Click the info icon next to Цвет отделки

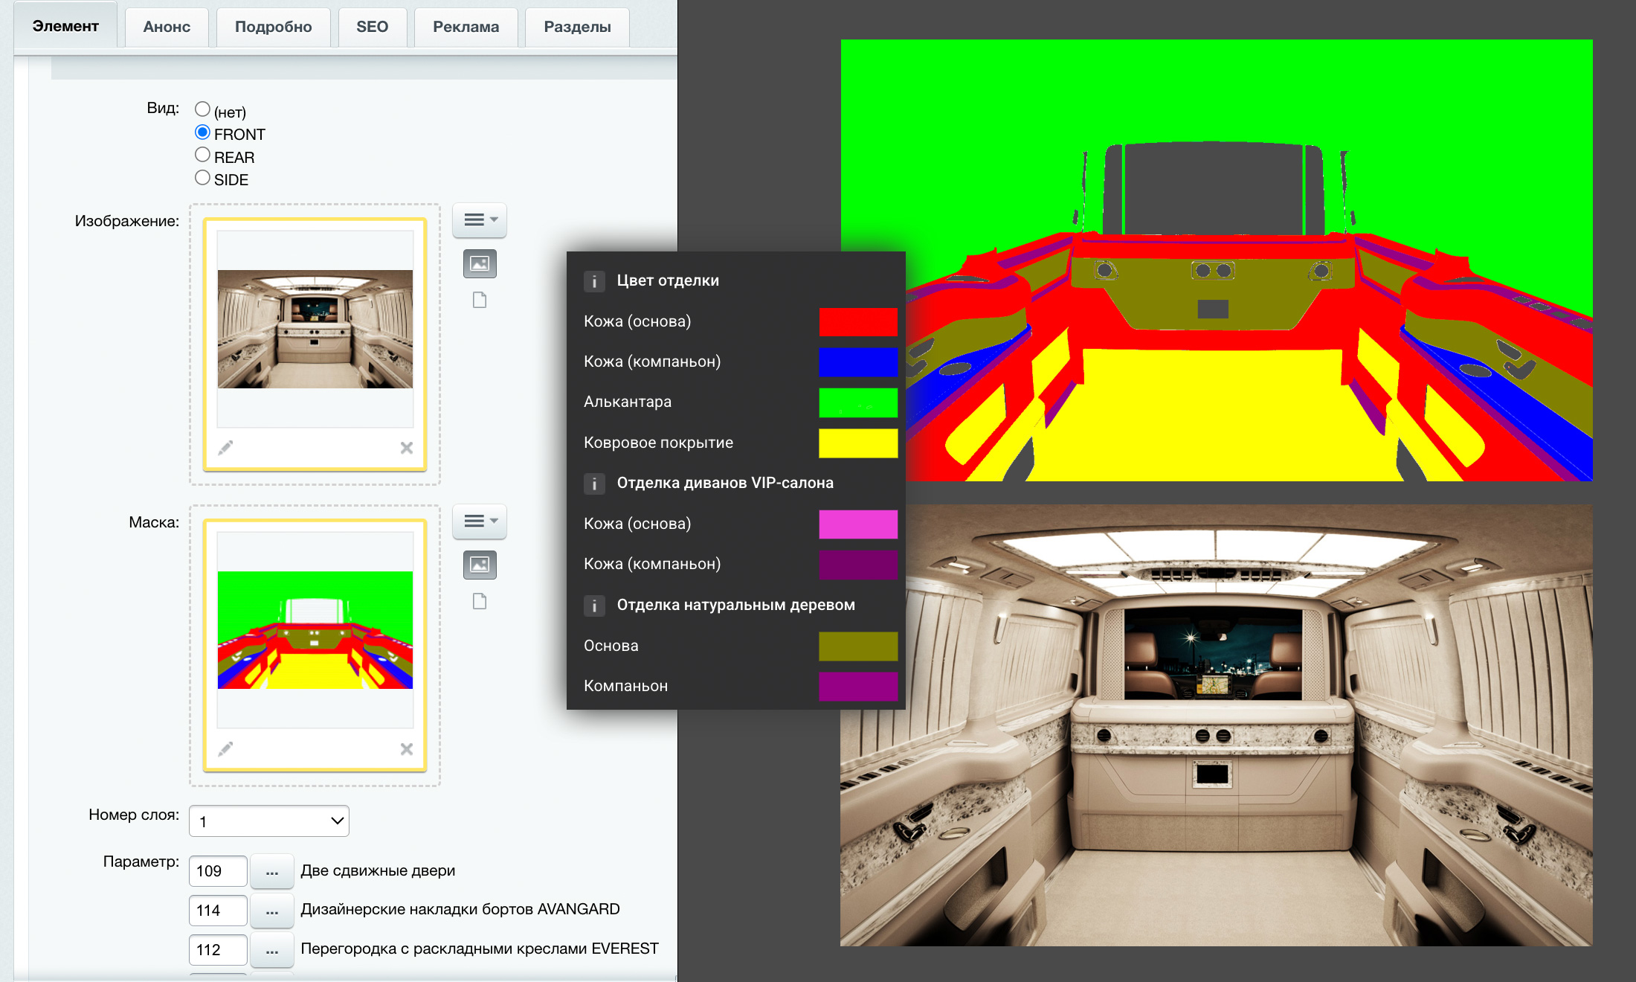tap(593, 281)
